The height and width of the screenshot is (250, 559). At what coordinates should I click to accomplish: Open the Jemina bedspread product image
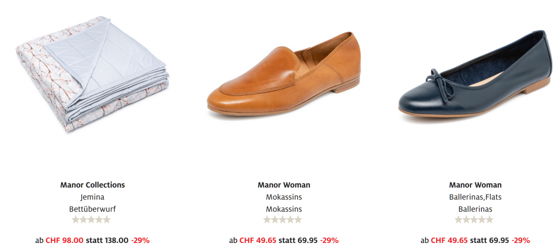(x=92, y=74)
